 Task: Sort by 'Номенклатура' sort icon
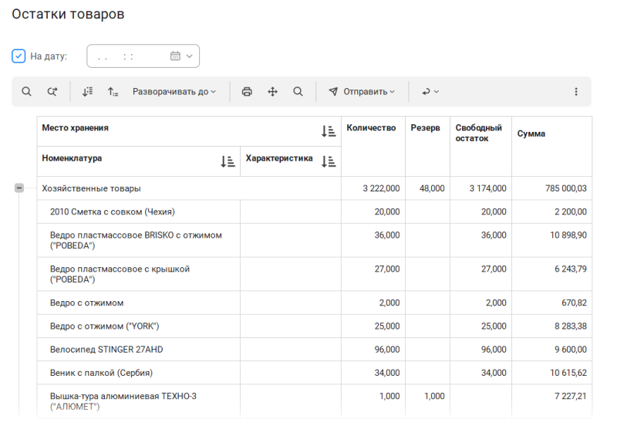coord(228,161)
